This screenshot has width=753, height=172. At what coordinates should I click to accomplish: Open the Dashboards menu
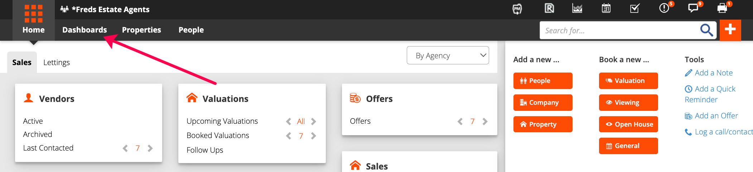(x=85, y=30)
